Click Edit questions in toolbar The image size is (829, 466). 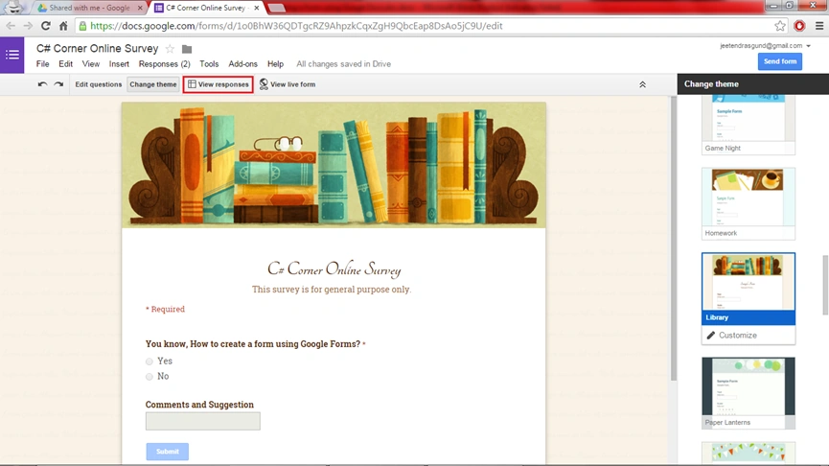tap(99, 84)
